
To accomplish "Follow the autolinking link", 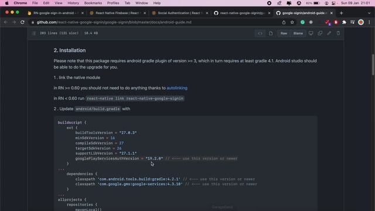I will tap(177, 88).
